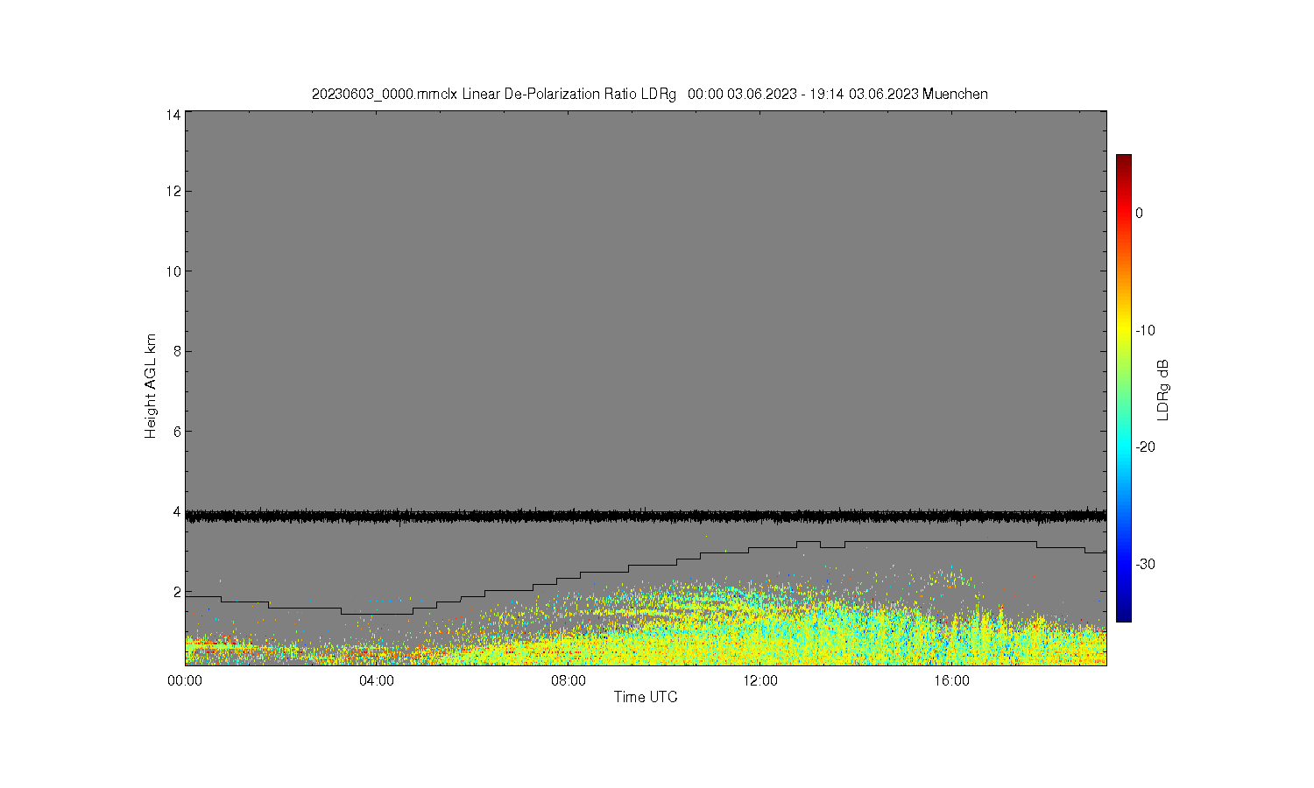Click the 04:00 time tick label
The height and width of the screenshot is (788, 1314).
pyautogui.click(x=377, y=680)
